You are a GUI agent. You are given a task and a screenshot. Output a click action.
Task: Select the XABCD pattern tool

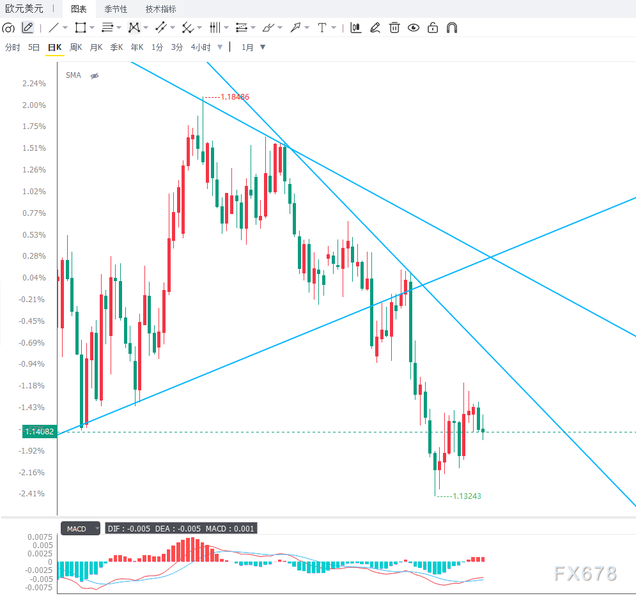[x=134, y=27]
